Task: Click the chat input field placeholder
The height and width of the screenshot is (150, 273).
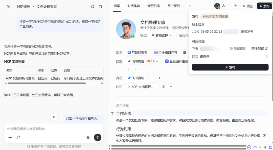Action: [26, 129]
